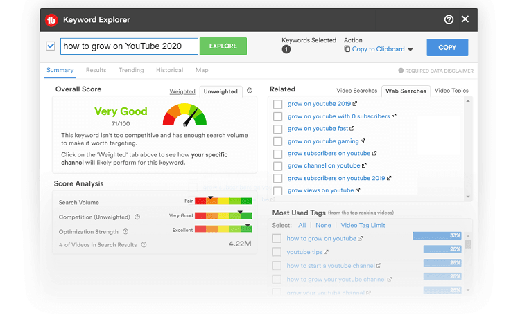Switch to the Summary tab
The image size is (520, 315).
[60, 70]
